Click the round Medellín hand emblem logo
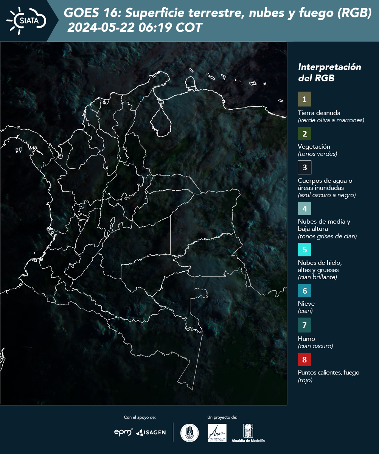The width and height of the screenshot is (379, 454). click(189, 433)
